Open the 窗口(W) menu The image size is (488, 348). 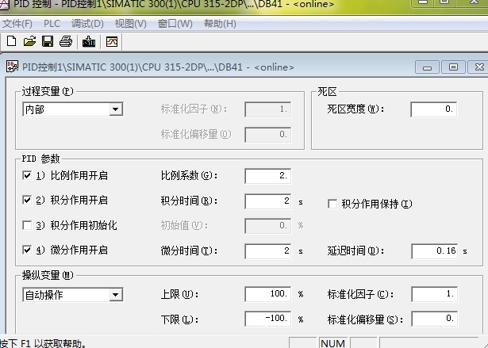pos(175,24)
